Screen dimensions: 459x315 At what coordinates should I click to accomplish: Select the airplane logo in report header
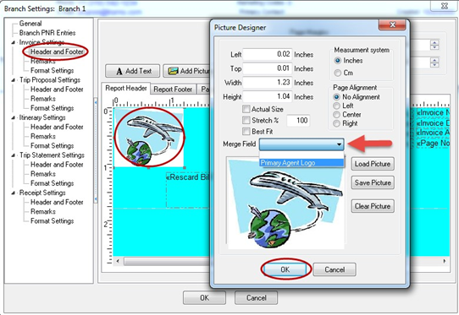click(149, 138)
